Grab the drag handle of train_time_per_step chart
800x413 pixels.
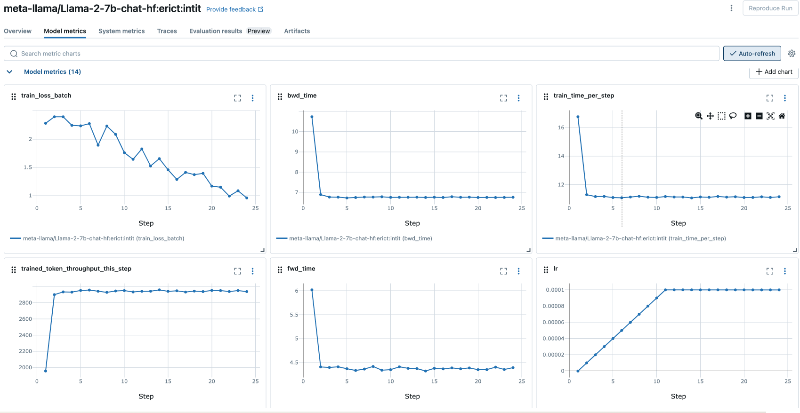(x=546, y=96)
